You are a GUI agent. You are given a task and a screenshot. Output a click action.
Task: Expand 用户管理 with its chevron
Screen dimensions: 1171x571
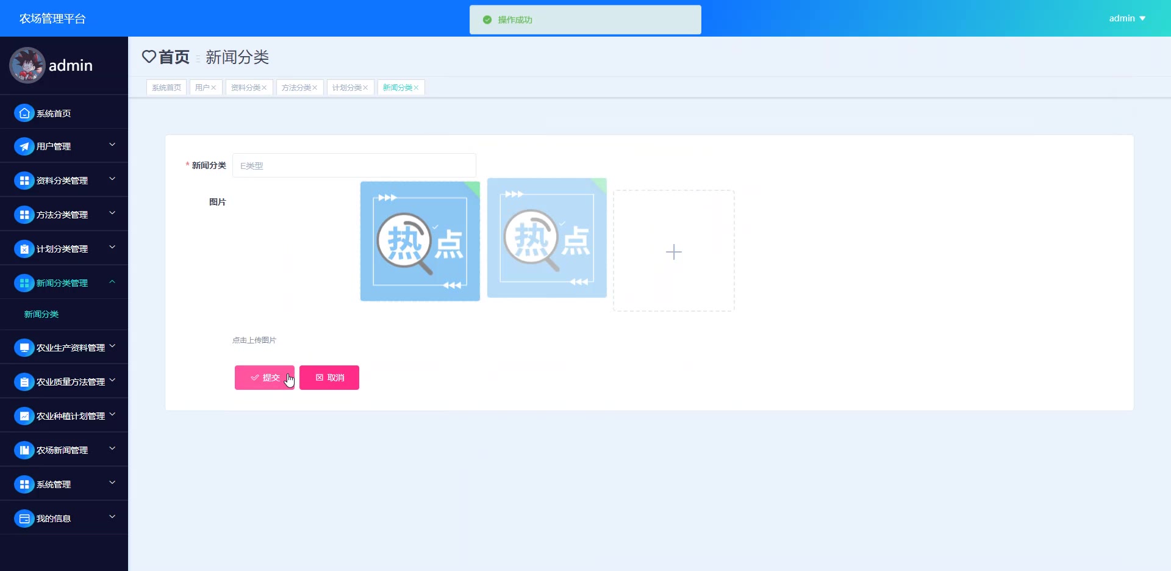(x=112, y=145)
